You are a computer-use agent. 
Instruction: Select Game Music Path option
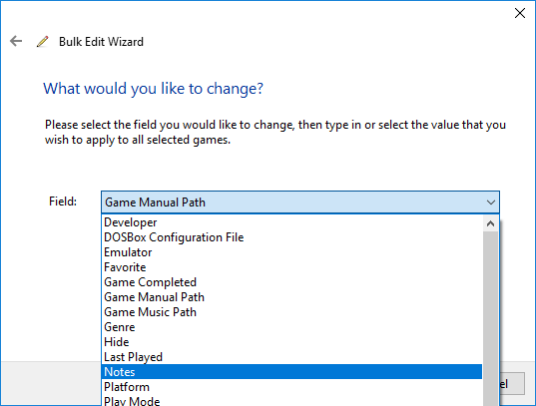(x=291, y=312)
